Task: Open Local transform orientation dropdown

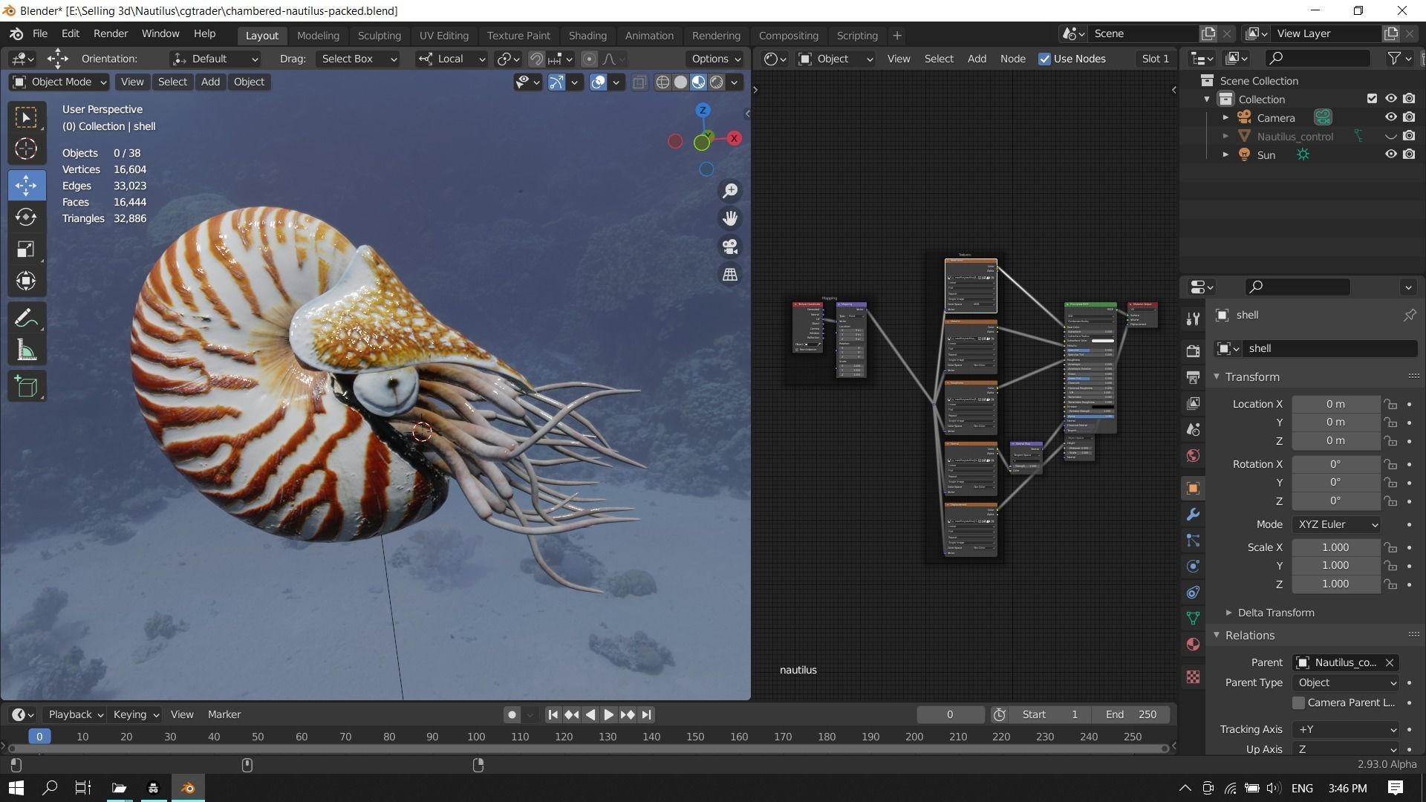Action: pos(451,59)
